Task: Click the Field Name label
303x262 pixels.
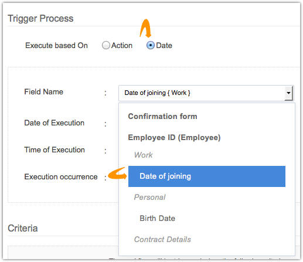Action: click(x=44, y=91)
